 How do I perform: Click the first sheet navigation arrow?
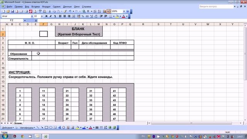(x=2, y=123)
